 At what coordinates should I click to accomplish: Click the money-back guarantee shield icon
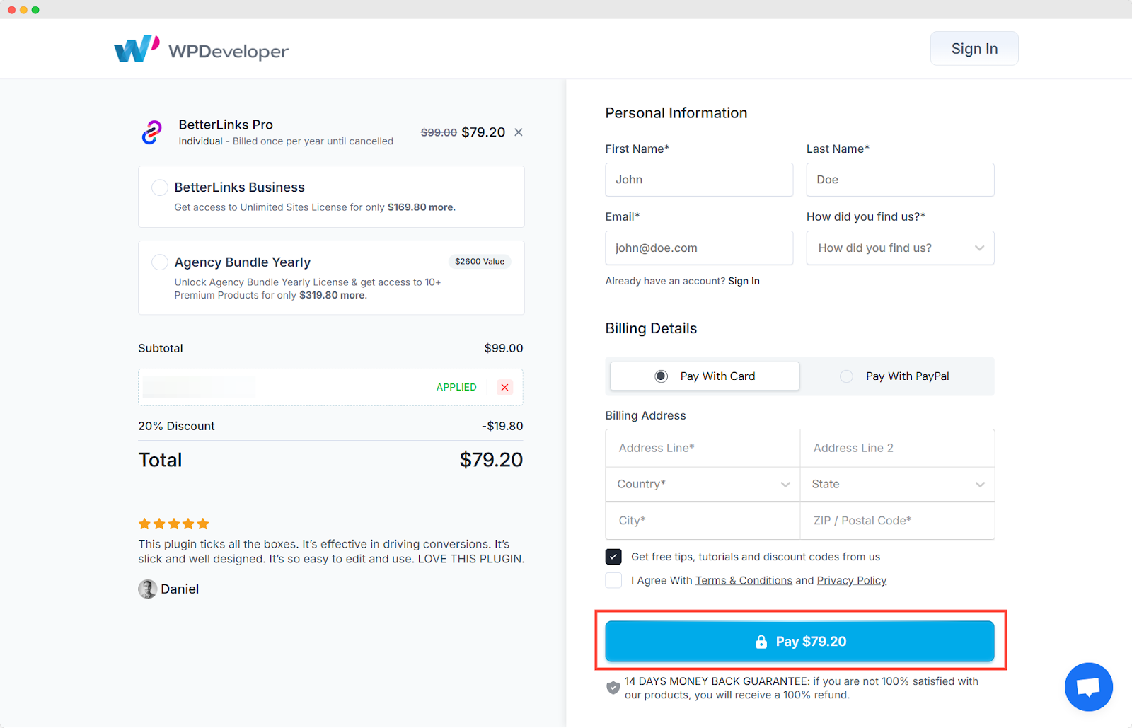point(613,687)
